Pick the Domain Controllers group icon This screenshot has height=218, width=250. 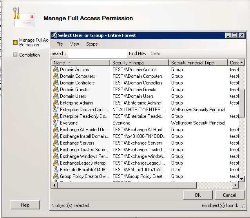pos(56,83)
